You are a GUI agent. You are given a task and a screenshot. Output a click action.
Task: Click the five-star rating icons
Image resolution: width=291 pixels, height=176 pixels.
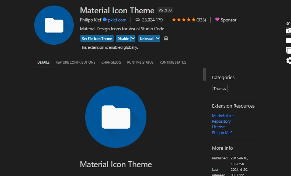pos(184,20)
